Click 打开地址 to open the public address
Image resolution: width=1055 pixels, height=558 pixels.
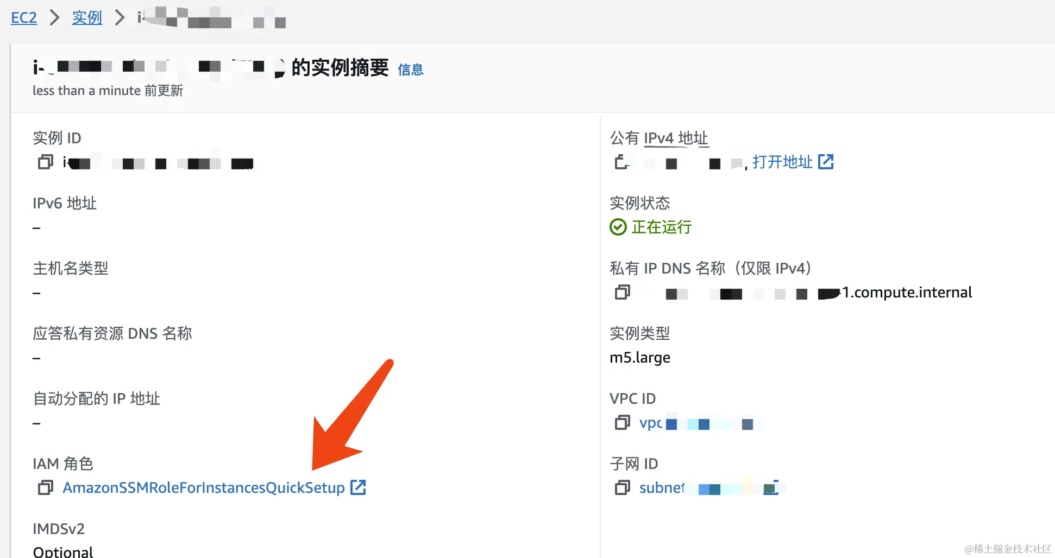[x=782, y=161]
